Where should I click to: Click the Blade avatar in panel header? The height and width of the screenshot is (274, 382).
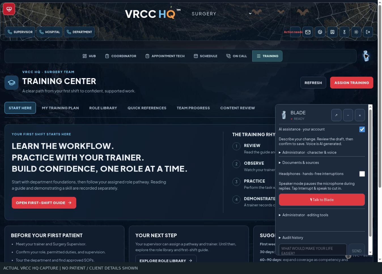pyautogui.click(x=284, y=115)
